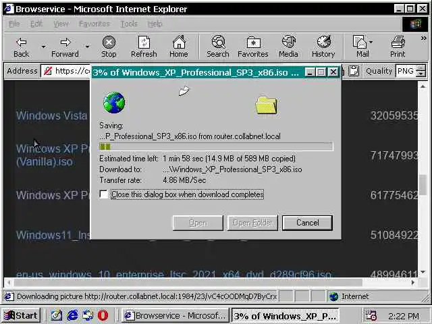Click the vertical scrollbar down arrow
Image resolution: width=432 pixels, height=324 pixels.
[x=423, y=273]
